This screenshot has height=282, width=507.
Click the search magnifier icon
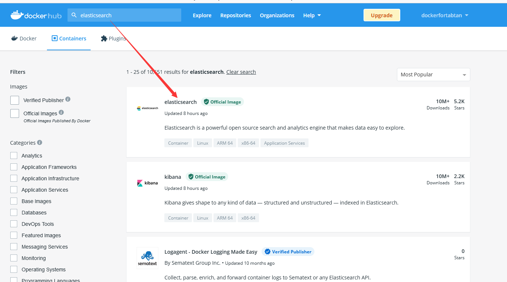(x=74, y=15)
